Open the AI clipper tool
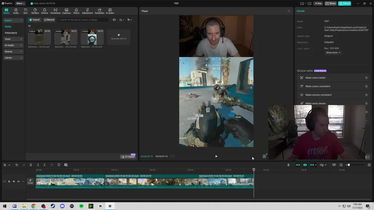 (128, 157)
